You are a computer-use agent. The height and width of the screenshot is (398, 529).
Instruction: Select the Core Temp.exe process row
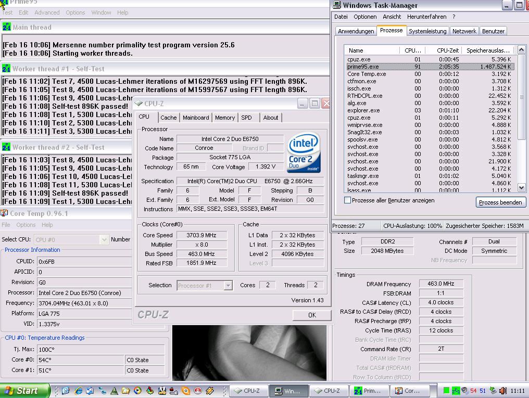tap(430, 74)
